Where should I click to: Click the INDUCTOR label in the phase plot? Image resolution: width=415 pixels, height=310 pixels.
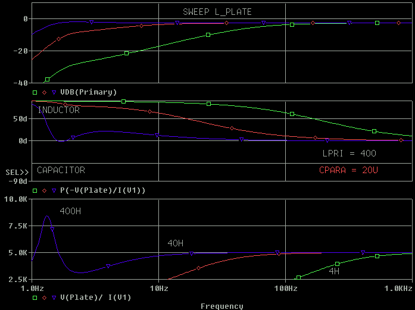58,110
